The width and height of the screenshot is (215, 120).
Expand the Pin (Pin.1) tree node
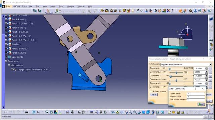(x=6, y=44)
